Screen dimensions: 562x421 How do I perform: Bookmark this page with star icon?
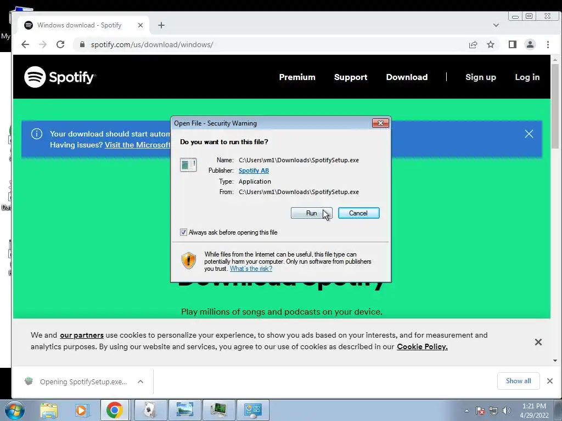(x=491, y=44)
